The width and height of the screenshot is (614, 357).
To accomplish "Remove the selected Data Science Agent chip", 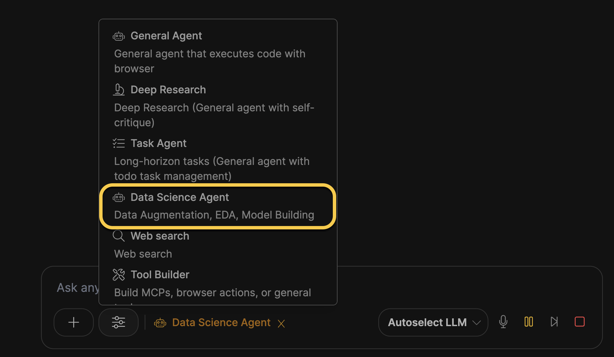I will click(281, 323).
